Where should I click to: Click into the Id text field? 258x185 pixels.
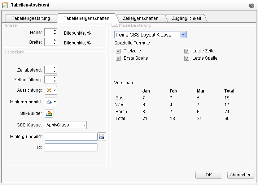click(x=71, y=147)
